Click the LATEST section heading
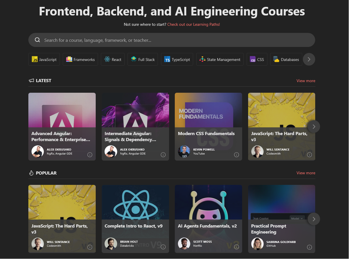The width and height of the screenshot is (349, 259). [x=44, y=81]
